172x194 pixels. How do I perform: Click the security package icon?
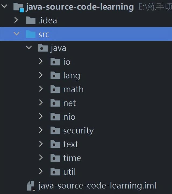[x=55, y=130]
